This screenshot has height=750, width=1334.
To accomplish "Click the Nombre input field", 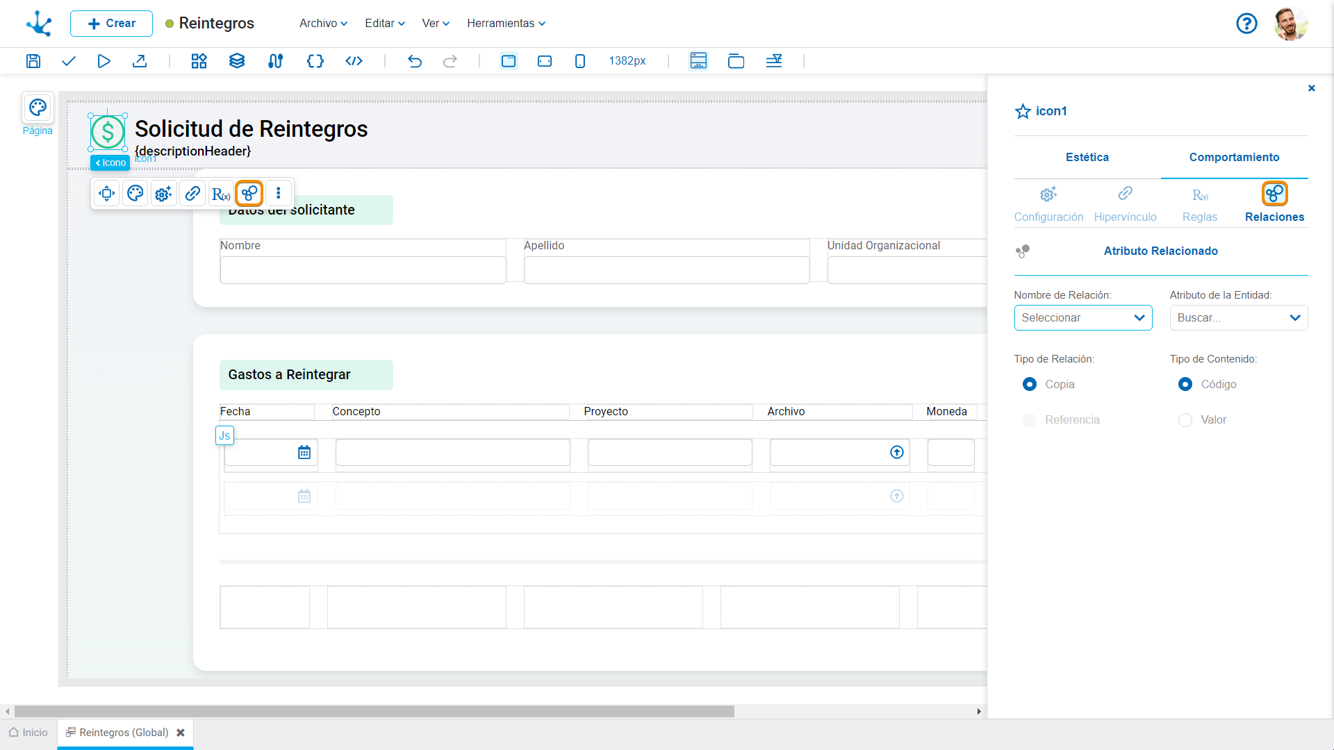I will click(x=363, y=270).
